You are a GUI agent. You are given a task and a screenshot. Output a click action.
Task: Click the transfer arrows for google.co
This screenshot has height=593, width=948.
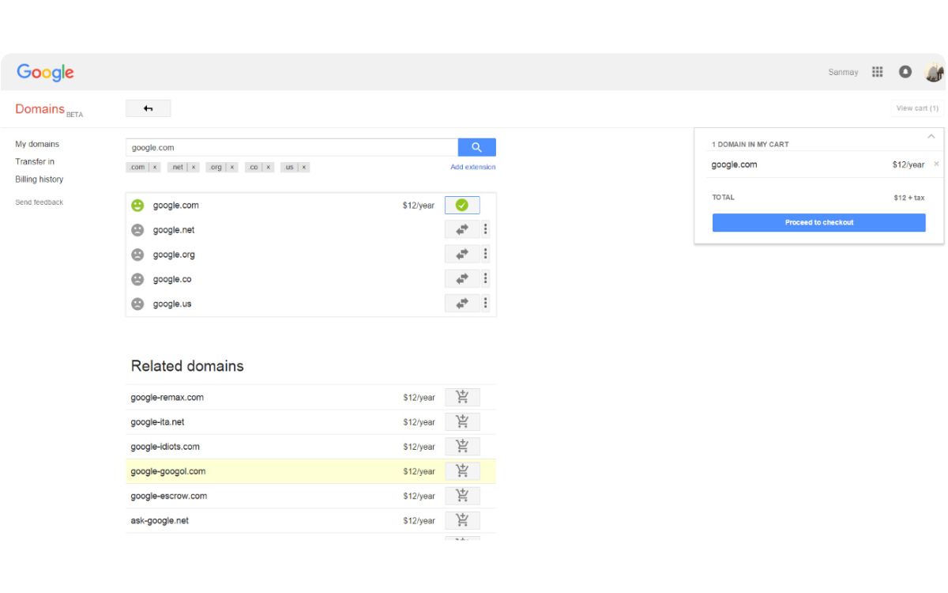click(462, 279)
